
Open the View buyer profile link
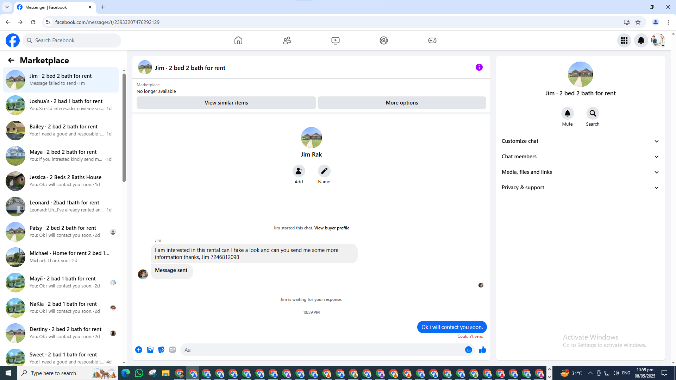point(332,228)
